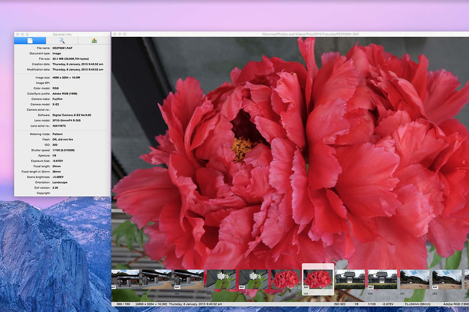Select thumbnail 389 showing the temple gate
The width and height of the screenshot is (469, 312).
(x=350, y=279)
